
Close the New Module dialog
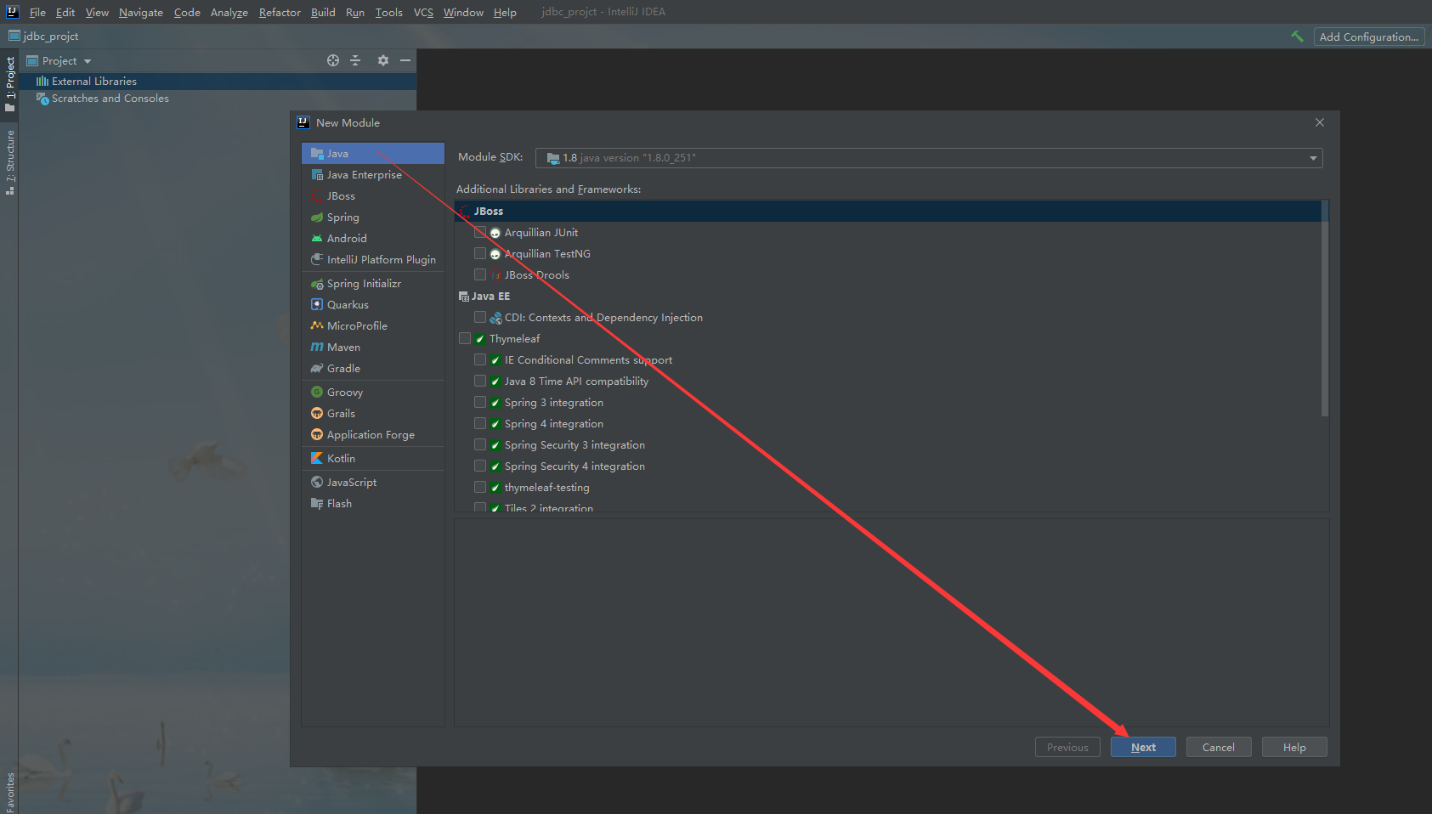pos(1320,122)
